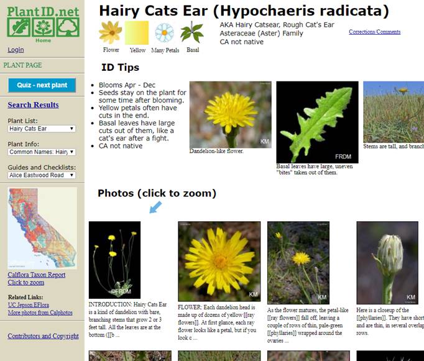Click the Login link
Image resolution: width=424 pixels, height=361 pixels.
tap(16, 50)
